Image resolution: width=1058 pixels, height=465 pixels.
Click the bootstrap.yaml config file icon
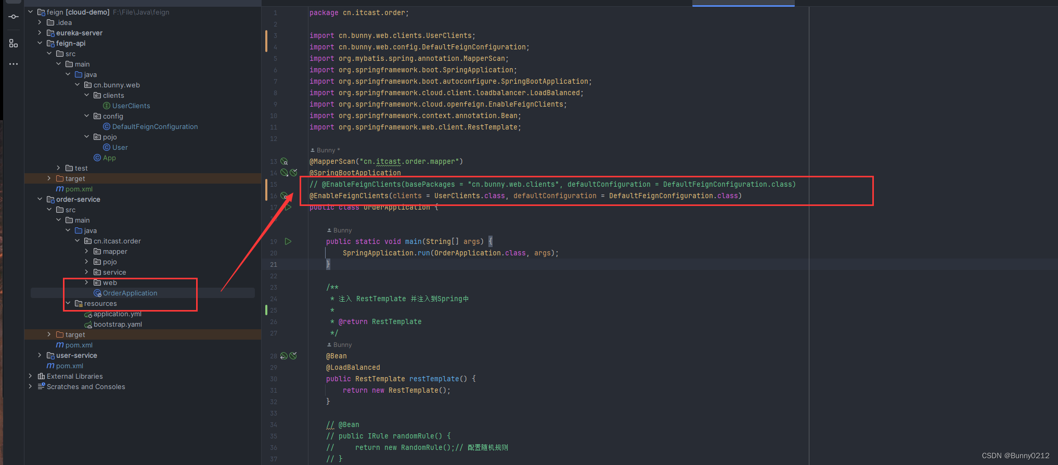point(88,325)
